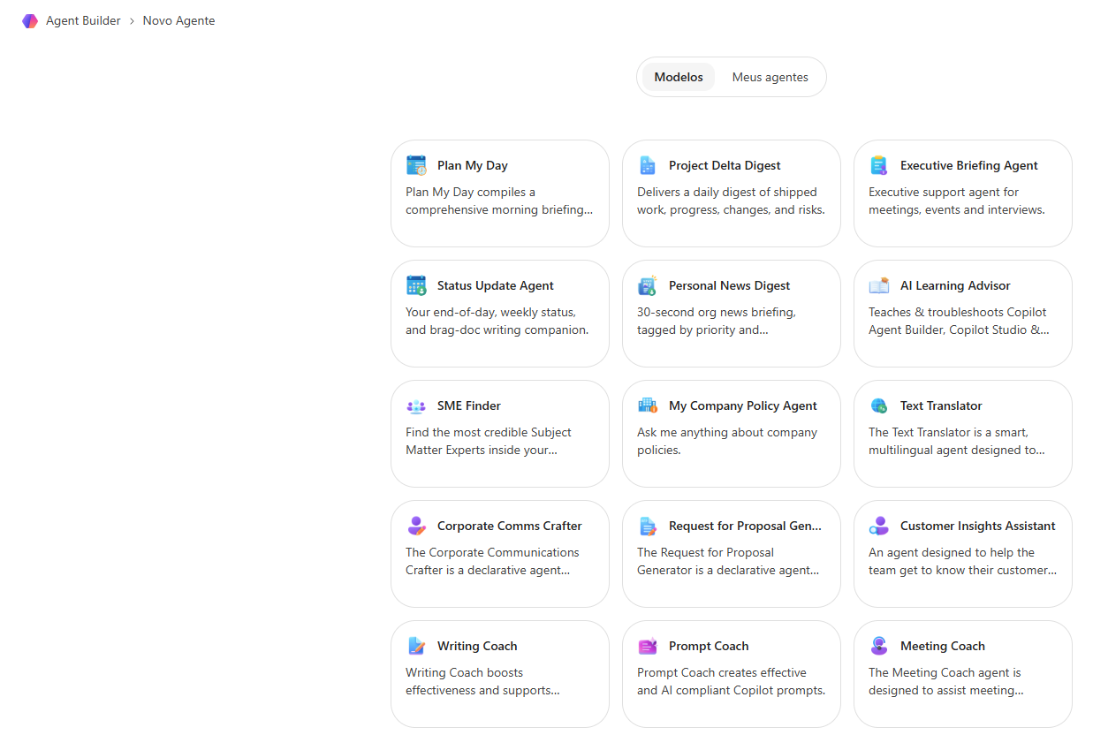Click the Status Update Agent icon
The height and width of the screenshot is (735, 1093).
[x=416, y=285]
